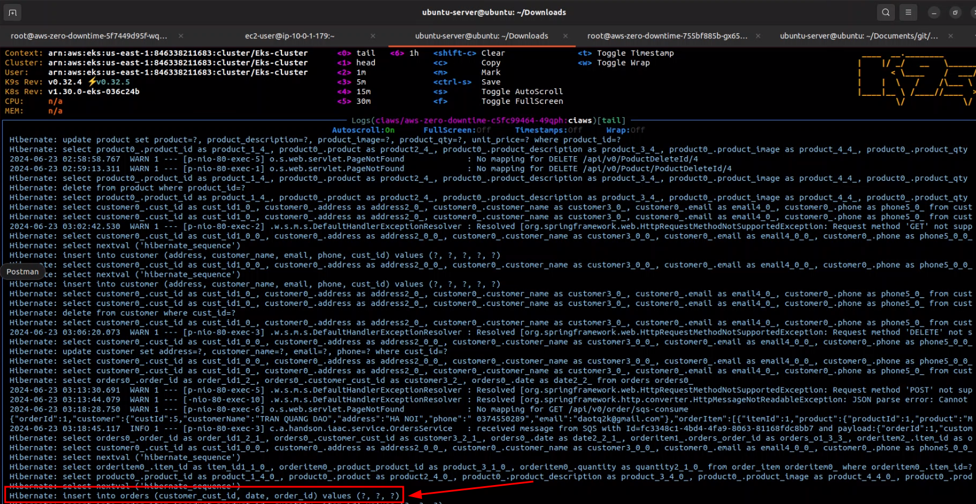Screen dimensions: 976x504
Task: Click the Autoscroll:On status indicator
Action: [x=363, y=130]
